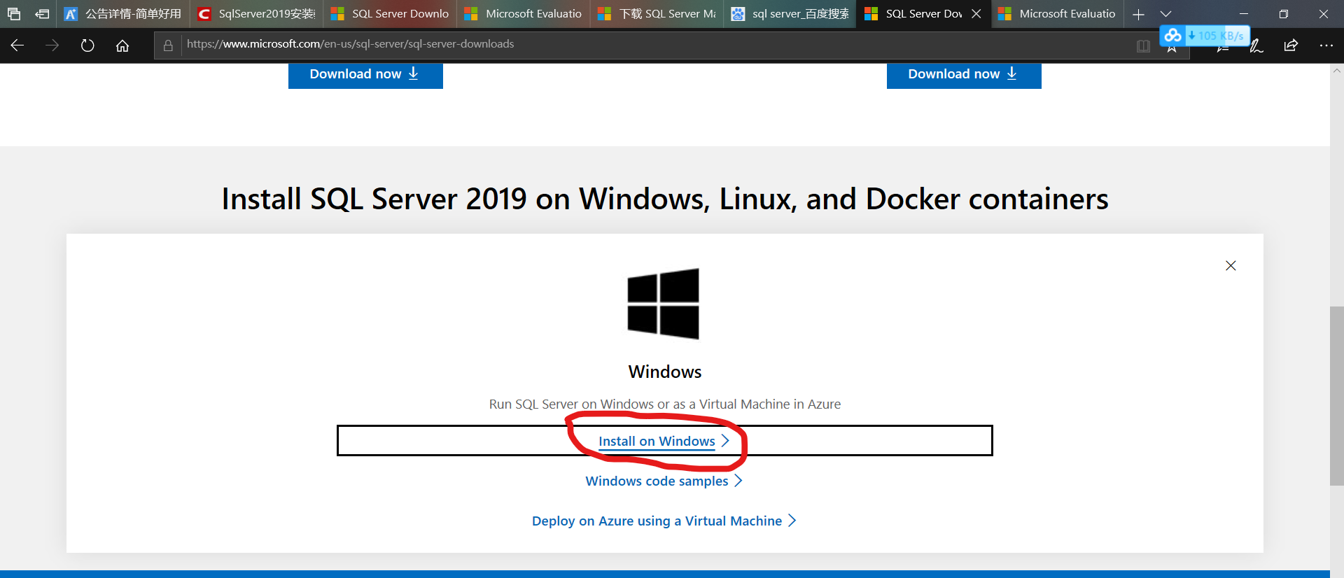Click the Windows logo image

pos(663,304)
